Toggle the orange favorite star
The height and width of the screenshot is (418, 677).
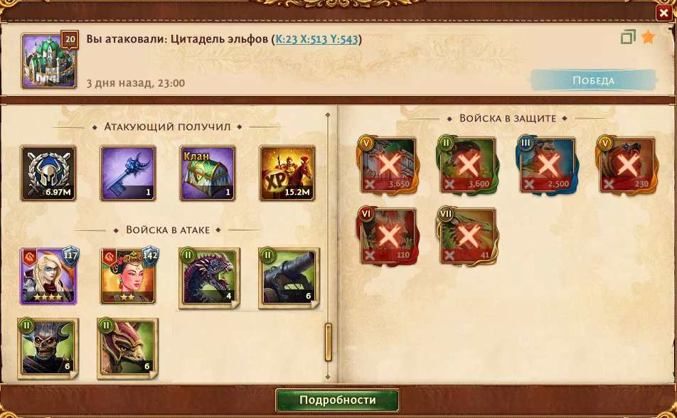[648, 38]
